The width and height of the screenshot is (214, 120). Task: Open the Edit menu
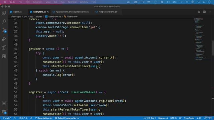tap(27, 2)
